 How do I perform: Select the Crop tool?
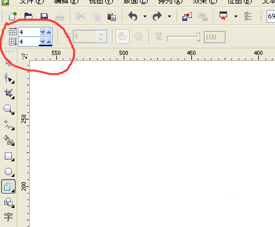point(9,94)
